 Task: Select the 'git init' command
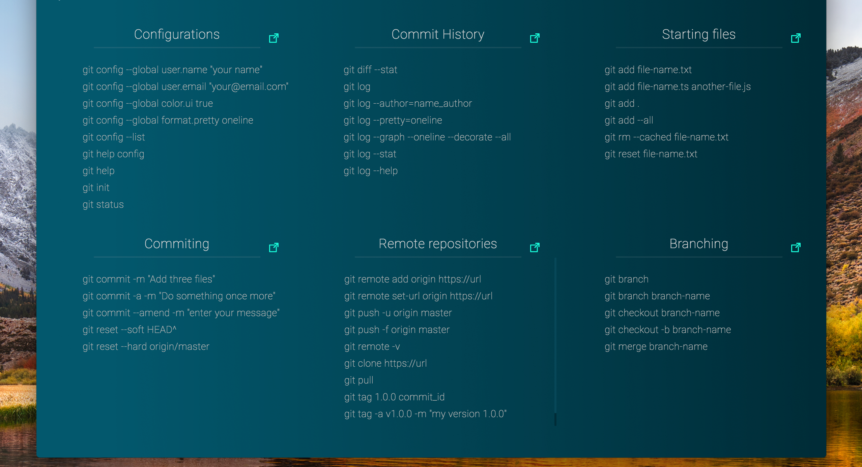pos(96,188)
